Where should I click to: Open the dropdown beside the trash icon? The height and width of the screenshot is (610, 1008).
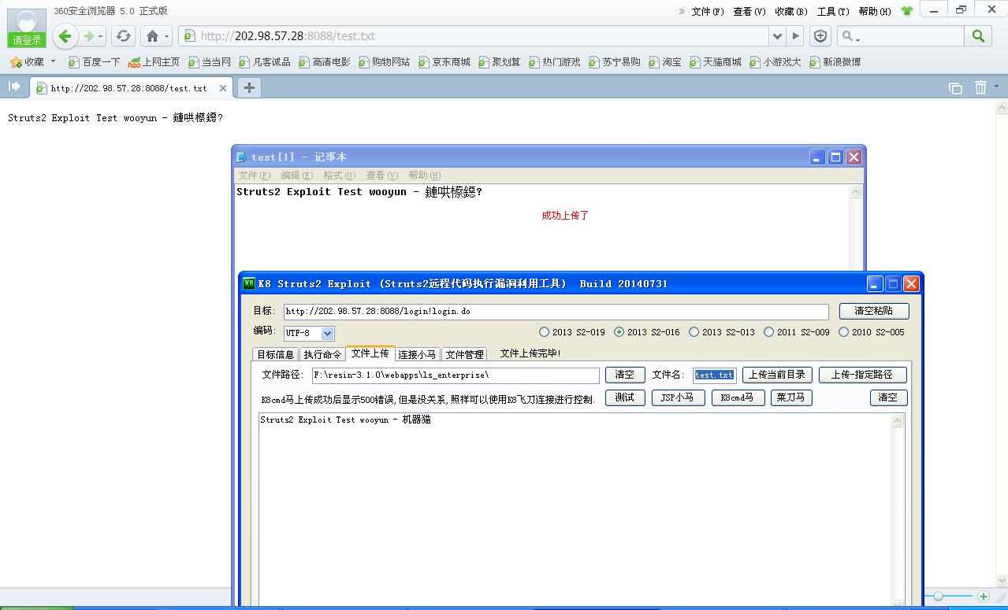(x=997, y=87)
